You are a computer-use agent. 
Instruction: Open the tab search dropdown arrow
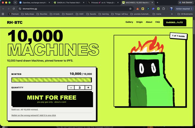(x=15, y=3)
